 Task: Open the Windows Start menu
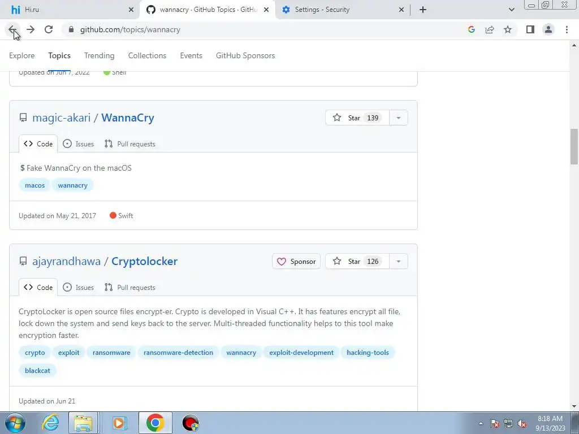tap(15, 423)
